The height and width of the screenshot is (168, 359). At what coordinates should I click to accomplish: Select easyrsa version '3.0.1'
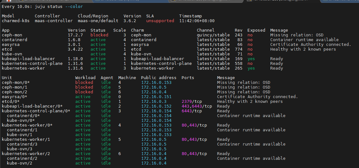pyautogui.click(x=74, y=44)
